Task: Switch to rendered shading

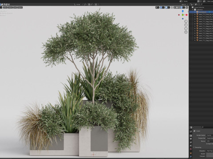Action: click(181, 8)
